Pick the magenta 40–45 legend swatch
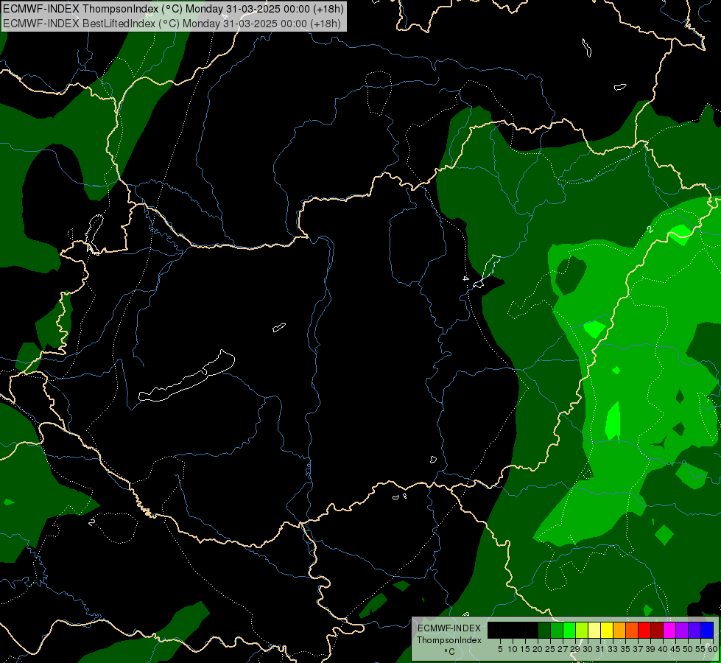Viewport: 721px width, 663px height. pos(669,630)
